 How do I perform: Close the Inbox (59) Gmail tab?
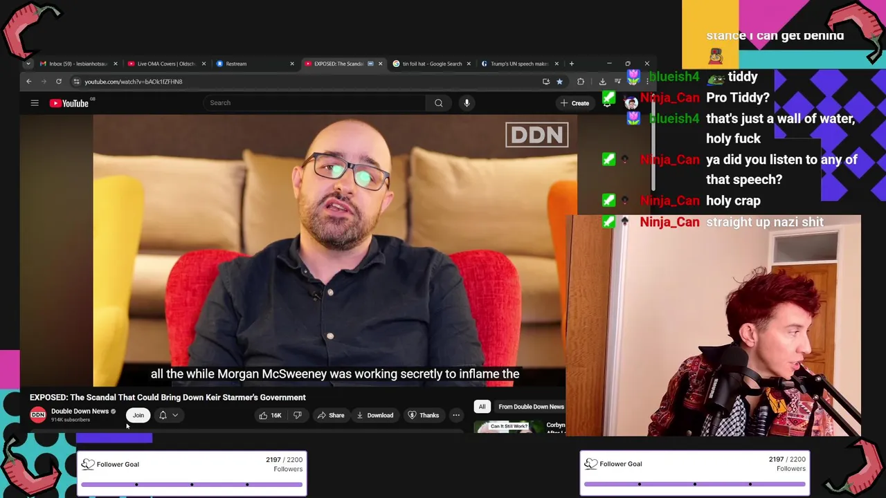(x=116, y=64)
